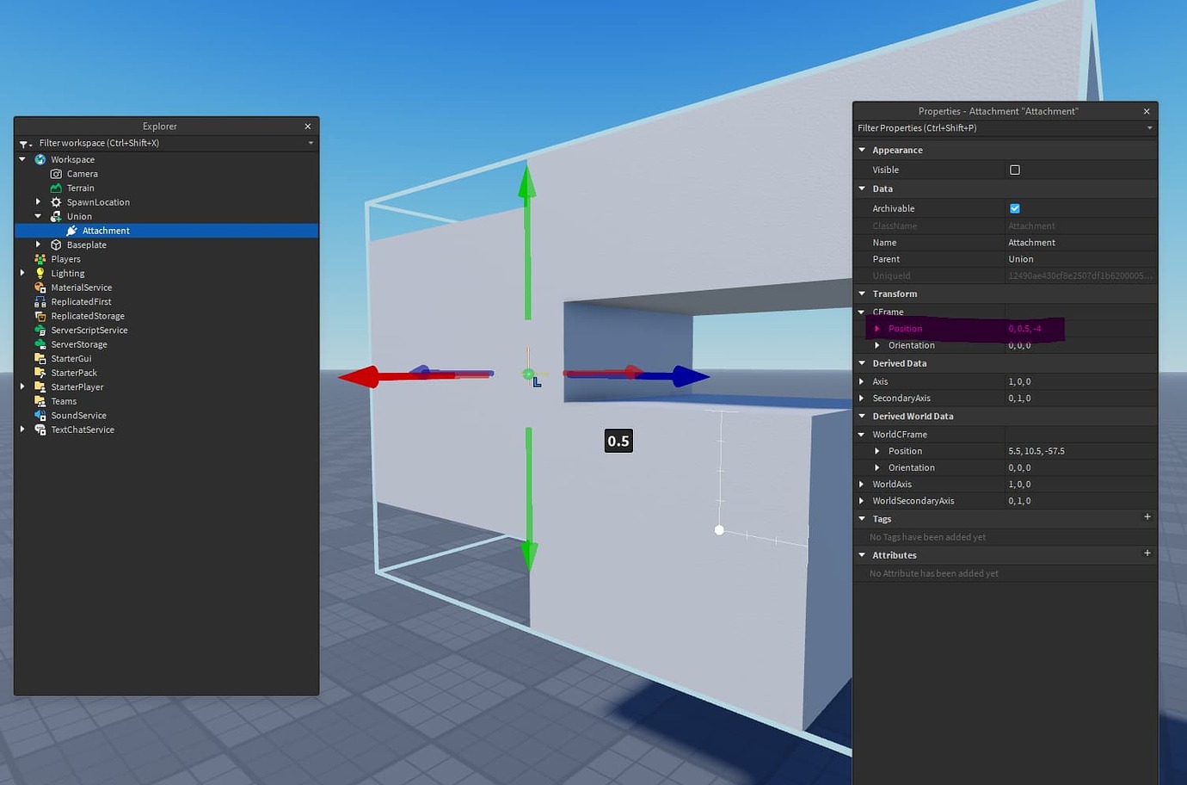Collapse the Transform properties section
1187x785 pixels.
coord(862,294)
